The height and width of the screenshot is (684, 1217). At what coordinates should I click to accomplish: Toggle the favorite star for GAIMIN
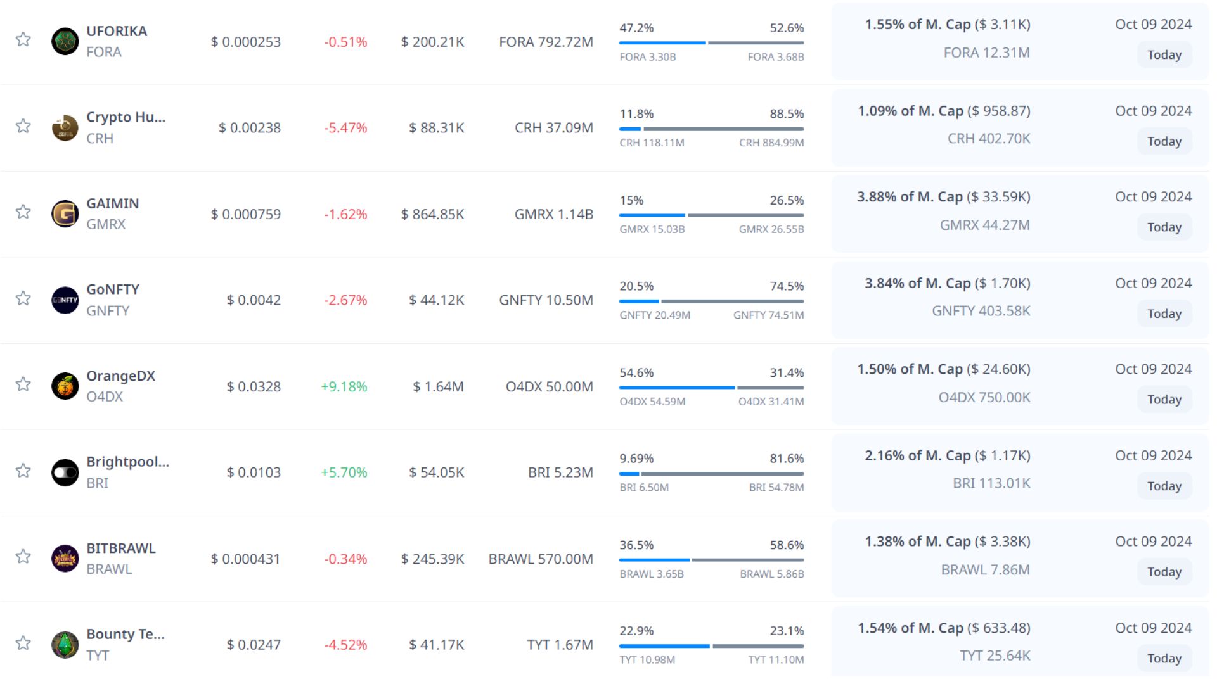point(23,212)
